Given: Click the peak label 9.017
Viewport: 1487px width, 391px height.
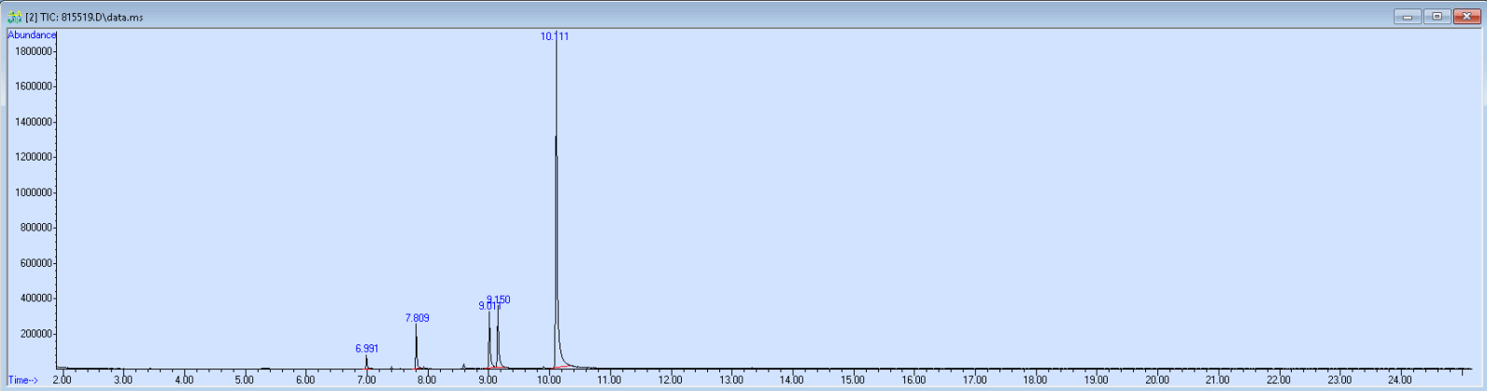Looking at the screenshot, I should (488, 306).
